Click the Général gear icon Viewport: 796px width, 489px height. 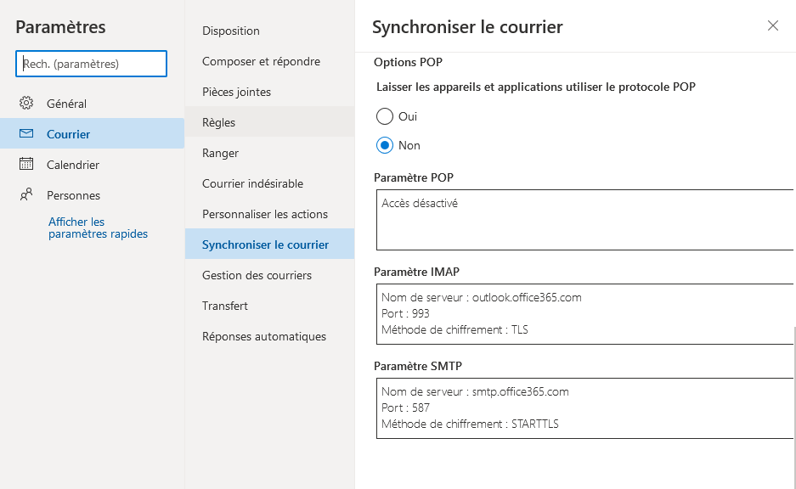tap(26, 103)
